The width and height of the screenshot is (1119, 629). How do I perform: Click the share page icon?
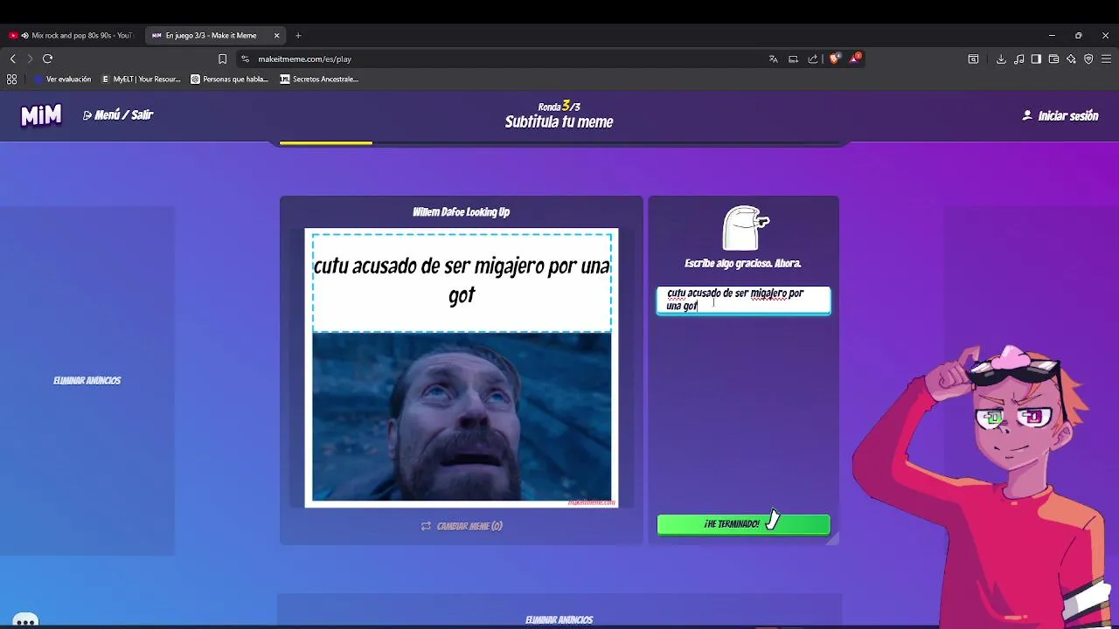(813, 59)
